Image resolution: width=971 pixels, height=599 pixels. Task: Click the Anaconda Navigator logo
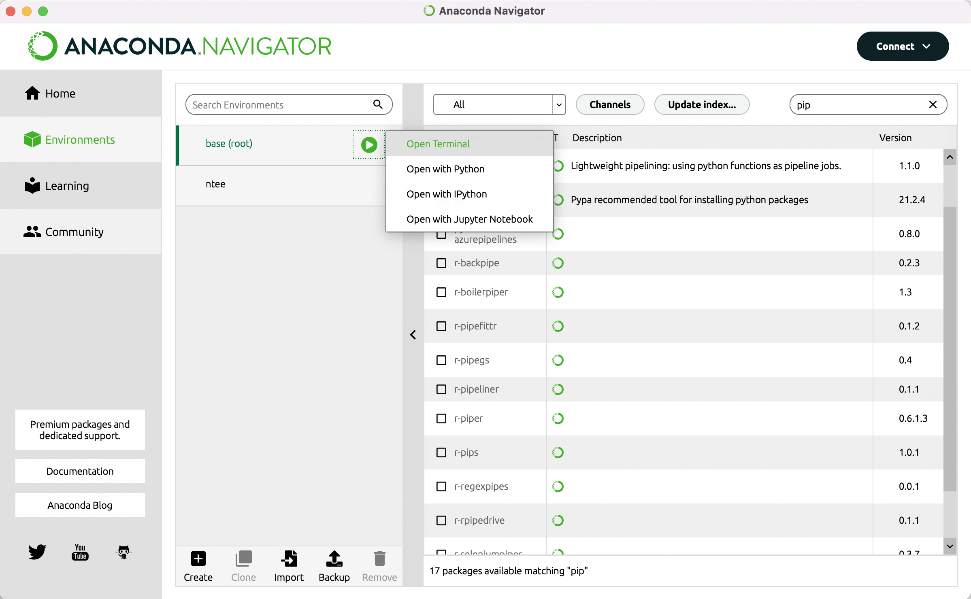click(x=180, y=46)
